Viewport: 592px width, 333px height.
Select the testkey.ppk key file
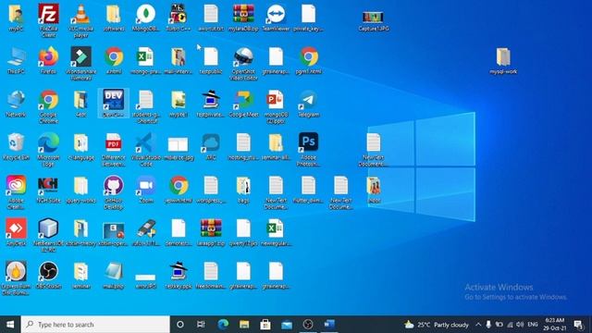[x=179, y=272]
